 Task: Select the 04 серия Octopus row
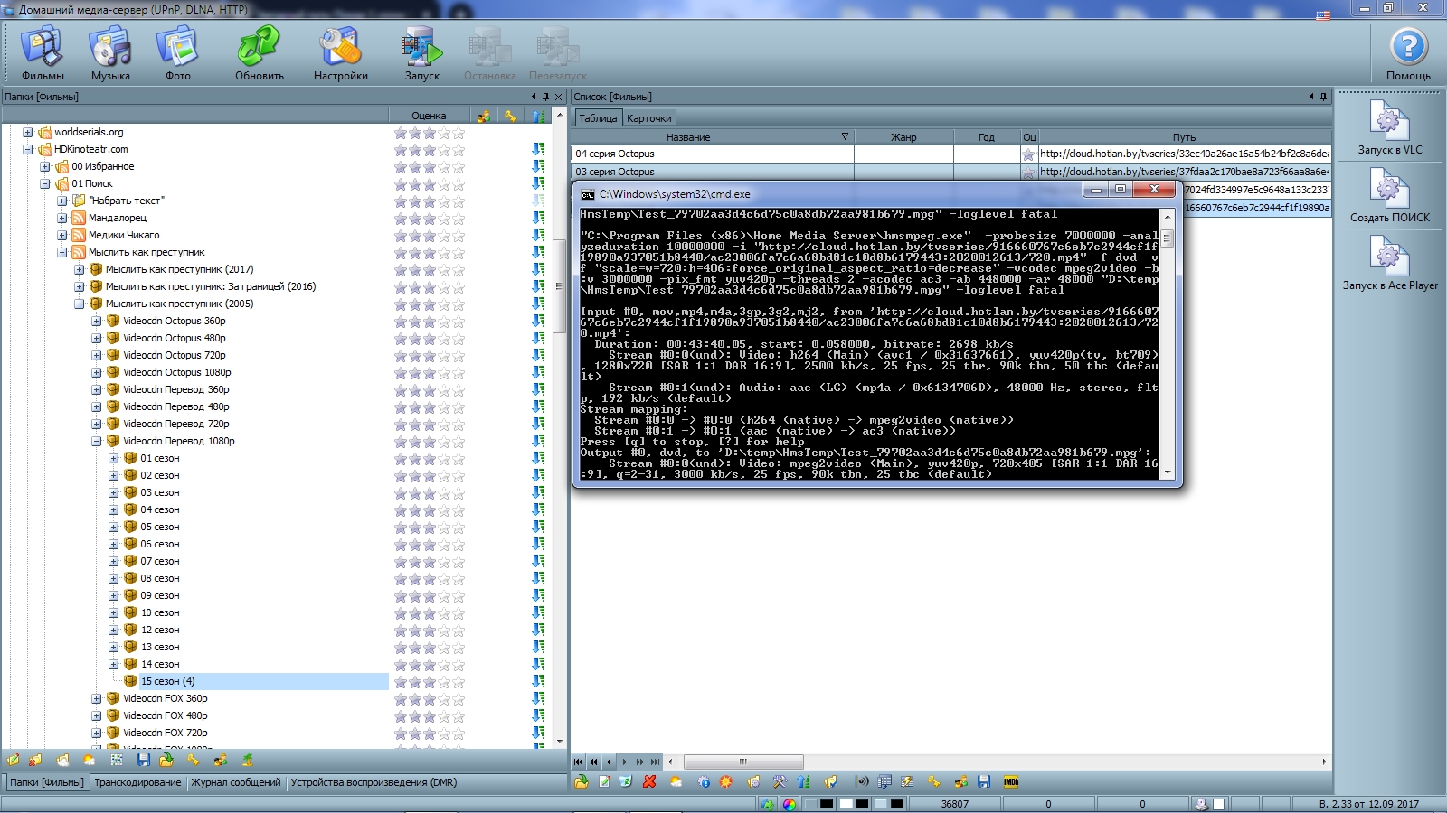pyautogui.click(x=711, y=154)
